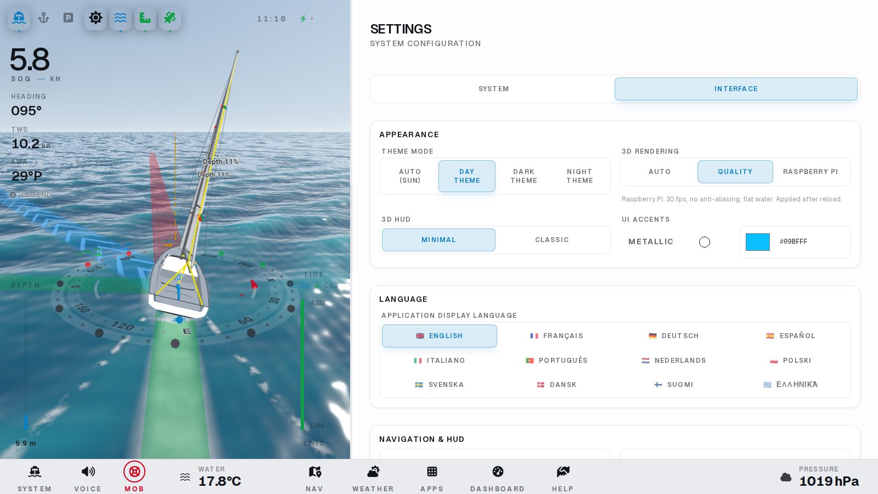Open settings via the gear icon
The width and height of the screenshot is (878, 494).
coord(95,18)
